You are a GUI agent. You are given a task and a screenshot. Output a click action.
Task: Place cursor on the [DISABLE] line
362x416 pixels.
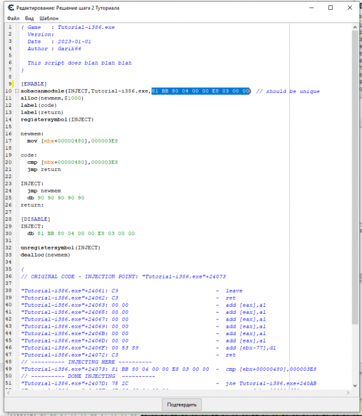(x=35, y=219)
